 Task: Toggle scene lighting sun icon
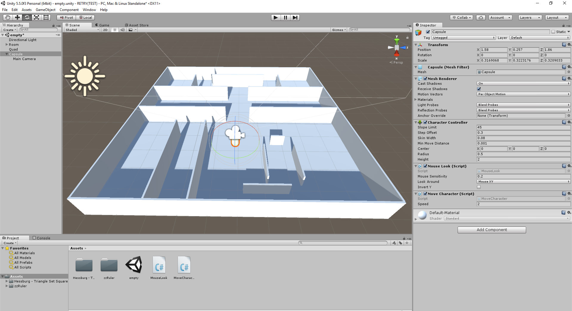pyautogui.click(x=115, y=30)
